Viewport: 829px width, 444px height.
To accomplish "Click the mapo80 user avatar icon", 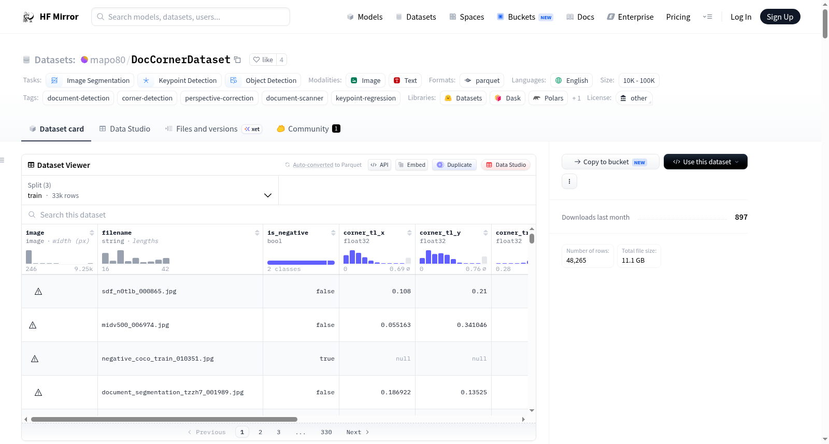I will point(84,60).
